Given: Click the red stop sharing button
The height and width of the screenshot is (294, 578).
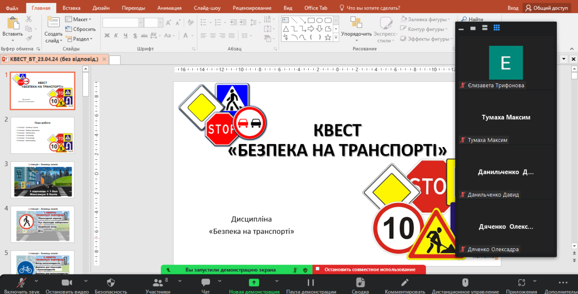Looking at the screenshot, I should (x=369, y=269).
